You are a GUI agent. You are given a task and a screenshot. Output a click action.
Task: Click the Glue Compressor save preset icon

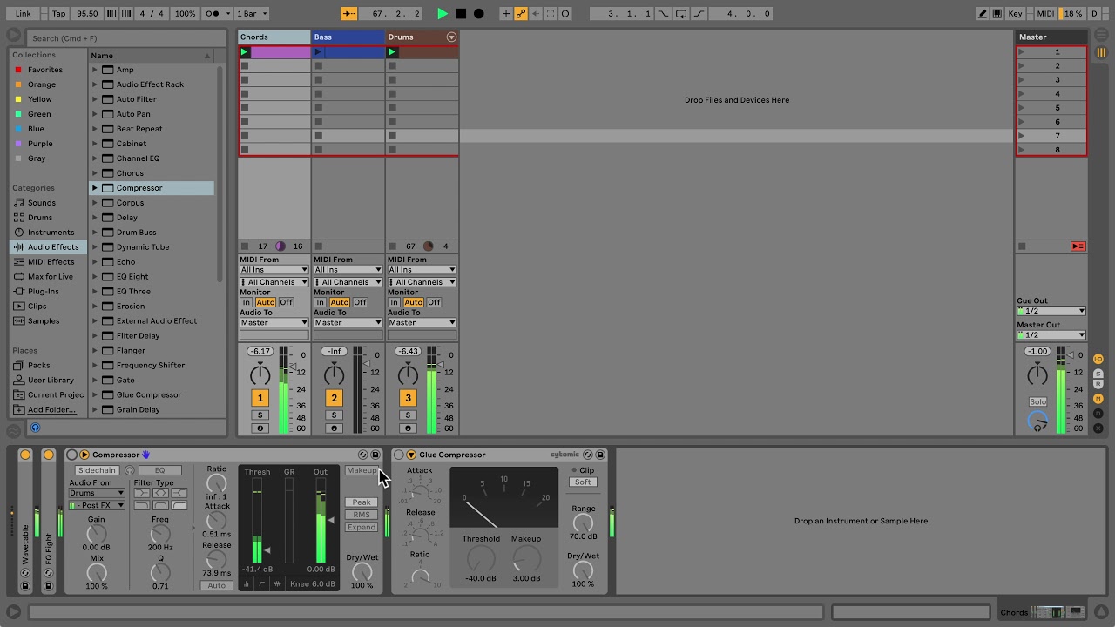(x=600, y=455)
